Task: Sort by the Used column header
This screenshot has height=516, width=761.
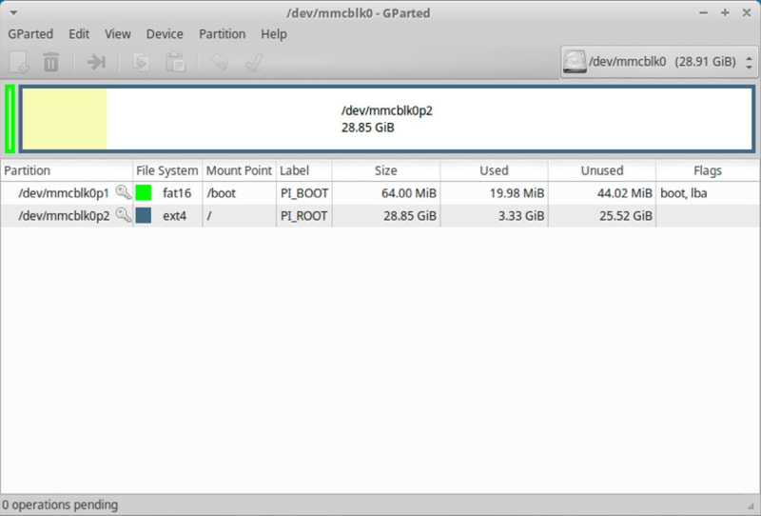Action: click(x=494, y=170)
